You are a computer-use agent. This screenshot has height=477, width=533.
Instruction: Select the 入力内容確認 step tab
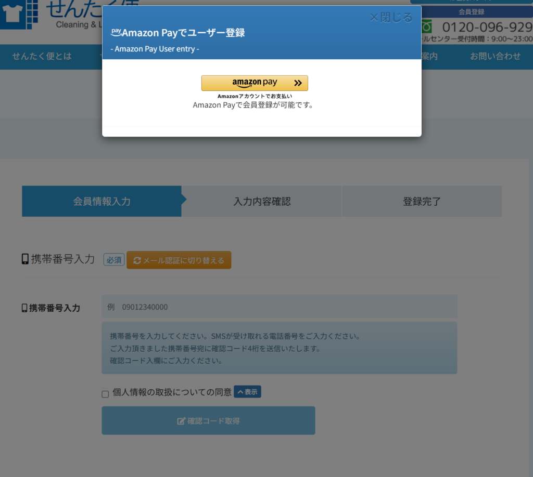pos(262,201)
